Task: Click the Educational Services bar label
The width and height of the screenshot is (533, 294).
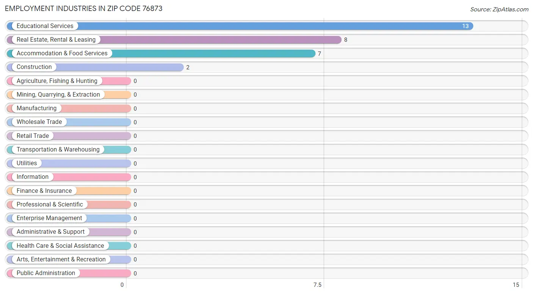Action: [x=45, y=26]
